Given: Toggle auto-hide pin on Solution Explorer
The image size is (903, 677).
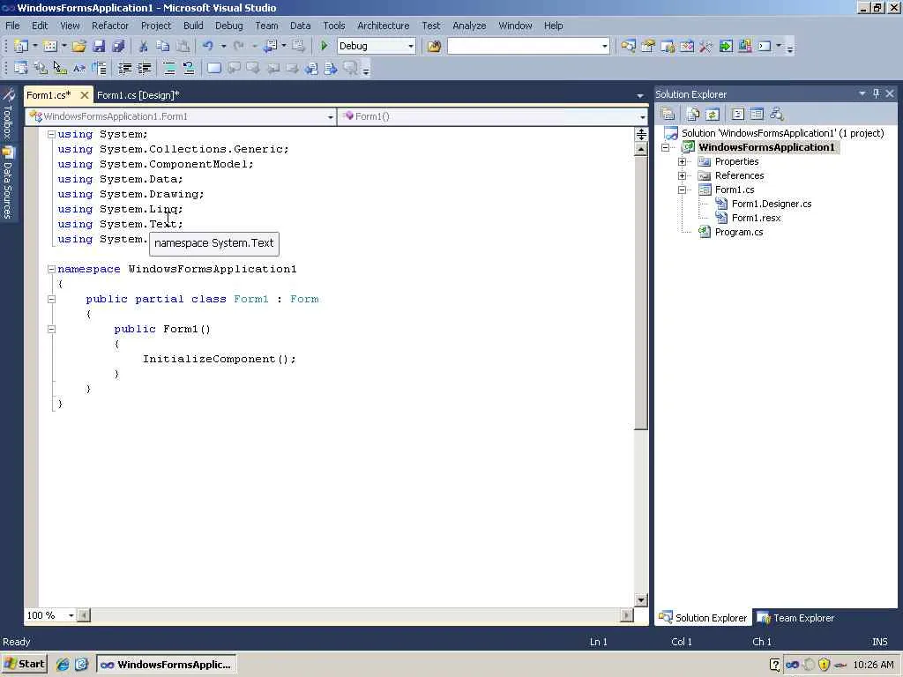Looking at the screenshot, I should coord(876,93).
